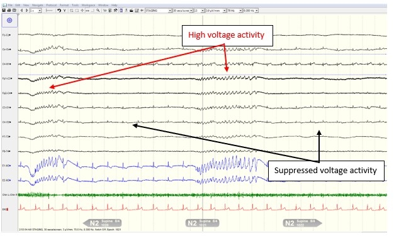The image size is (394, 239).
Task: Open the Workspace menu
Action: (x=88, y=5)
